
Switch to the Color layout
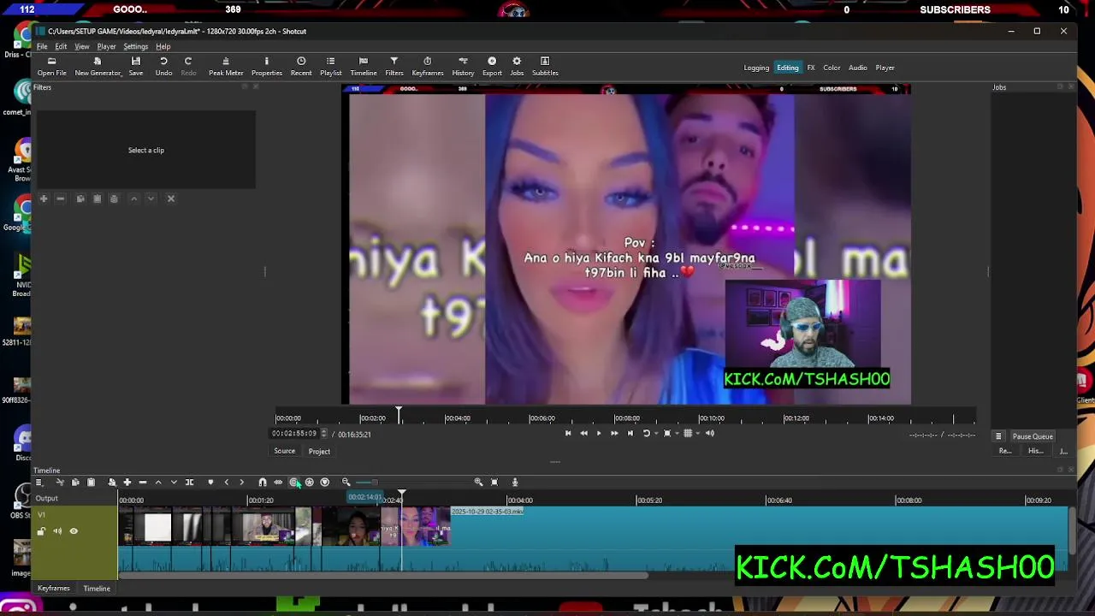(x=832, y=68)
